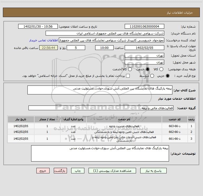203x196 pixels.
Task: Click the فعالیت‌های مدیریت وجوه service name
Action: pyautogui.click(x=124, y=126)
